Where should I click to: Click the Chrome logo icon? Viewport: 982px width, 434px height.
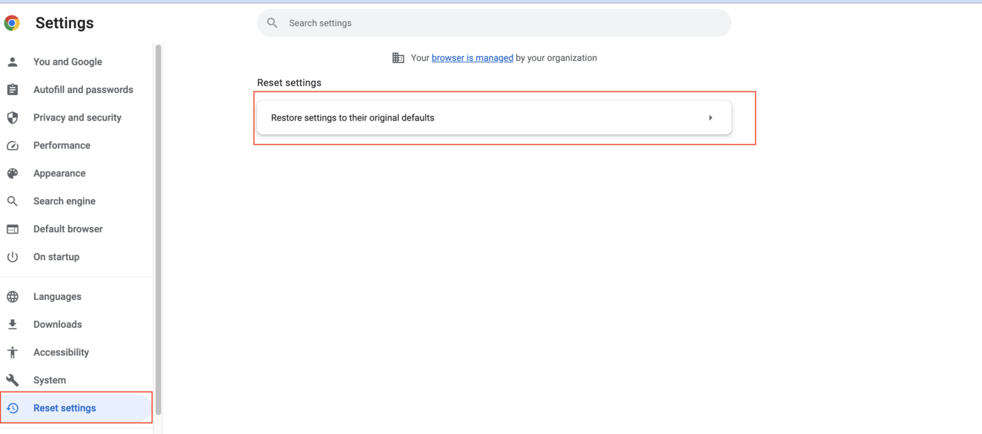coord(12,24)
